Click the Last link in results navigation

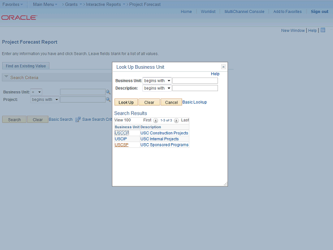(x=185, y=120)
